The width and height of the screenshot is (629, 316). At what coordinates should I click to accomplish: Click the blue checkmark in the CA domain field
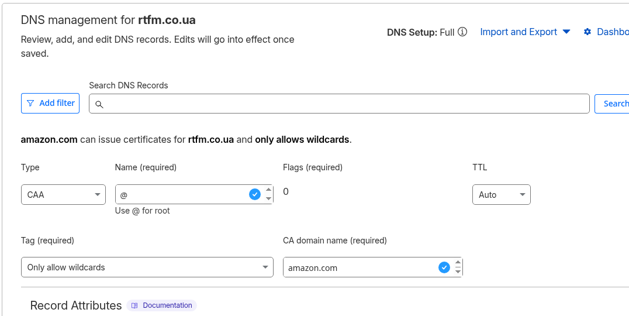click(x=444, y=267)
